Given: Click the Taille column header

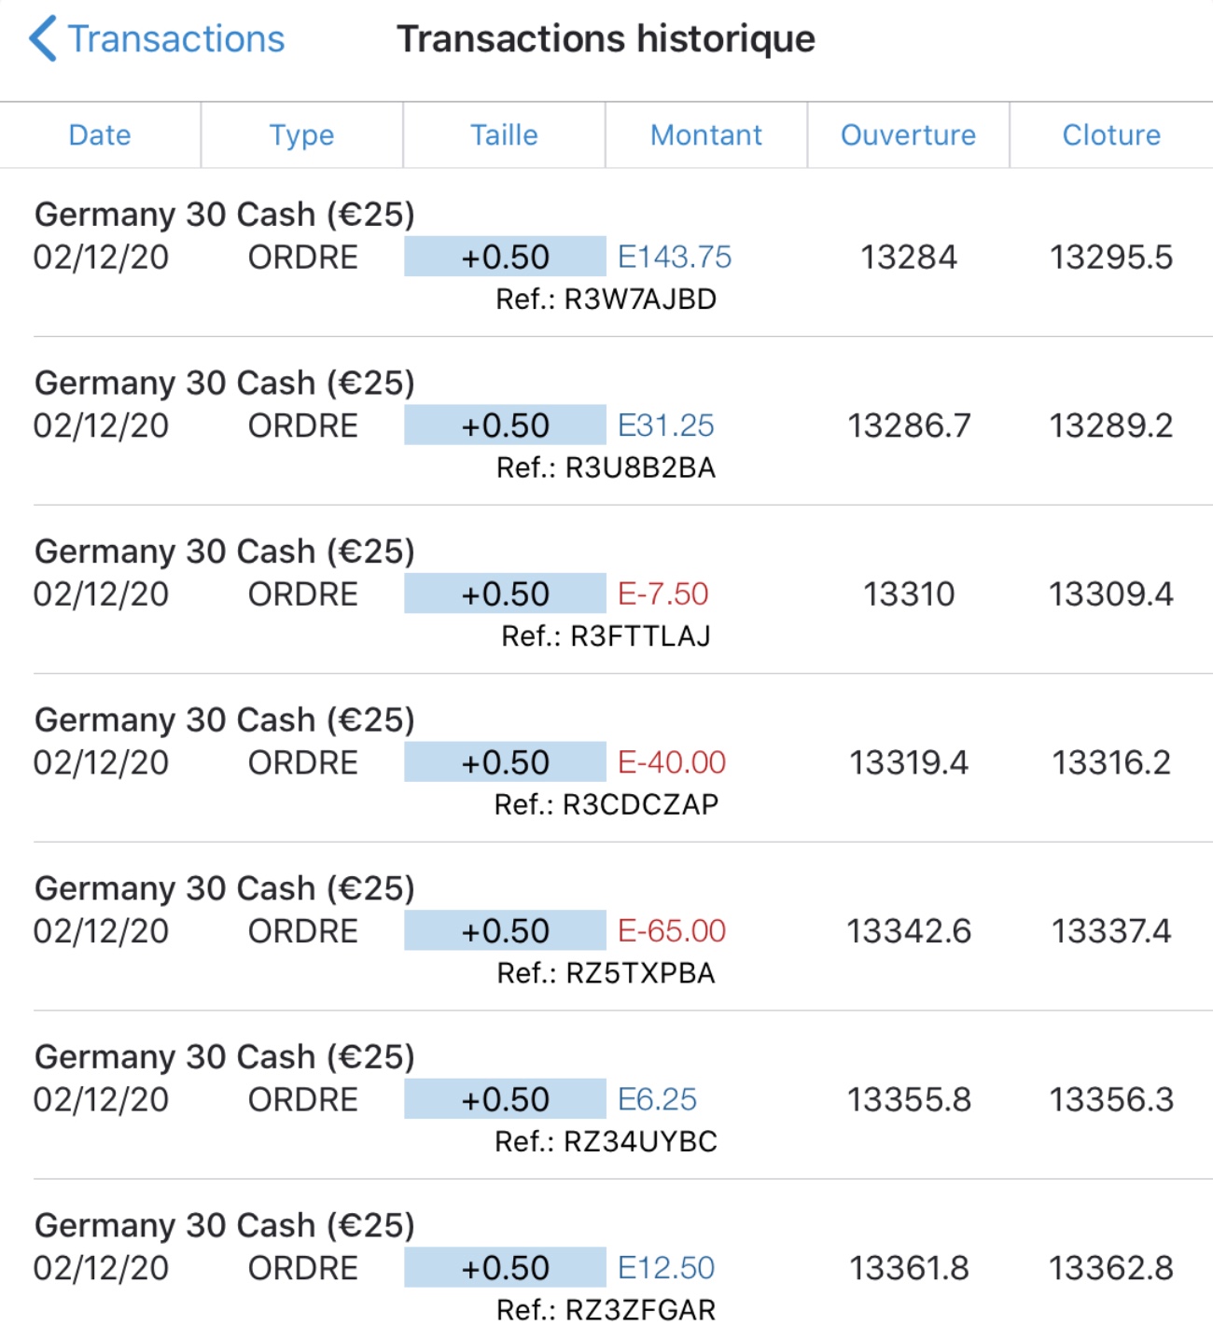Looking at the screenshot, I should (504, 135).
